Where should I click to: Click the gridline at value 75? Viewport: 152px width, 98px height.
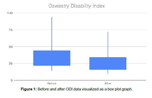(x=80, y=30)
